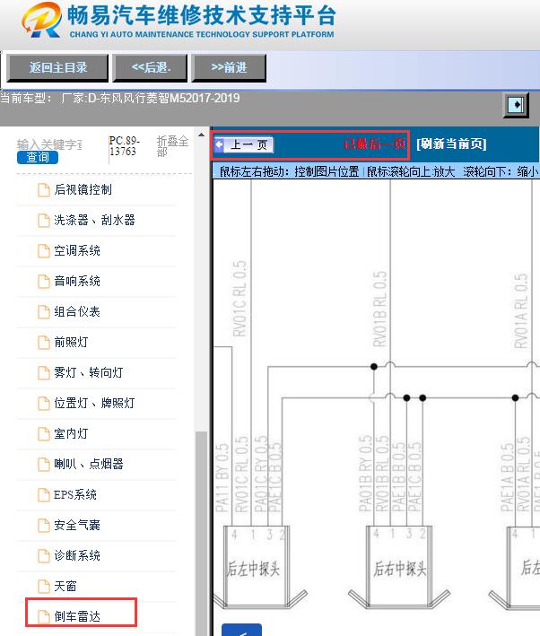Click document icon beside 倒车雷达

point(43,617)
